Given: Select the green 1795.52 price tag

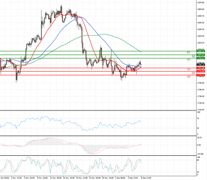Looking at the screenshot, I should click(x=201, y=58).
